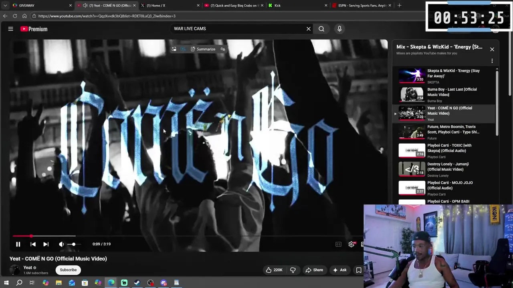Open Microsoft Store from taskbar
The width and height of the screenshot is (513, 288).
[x=85, y=283]
